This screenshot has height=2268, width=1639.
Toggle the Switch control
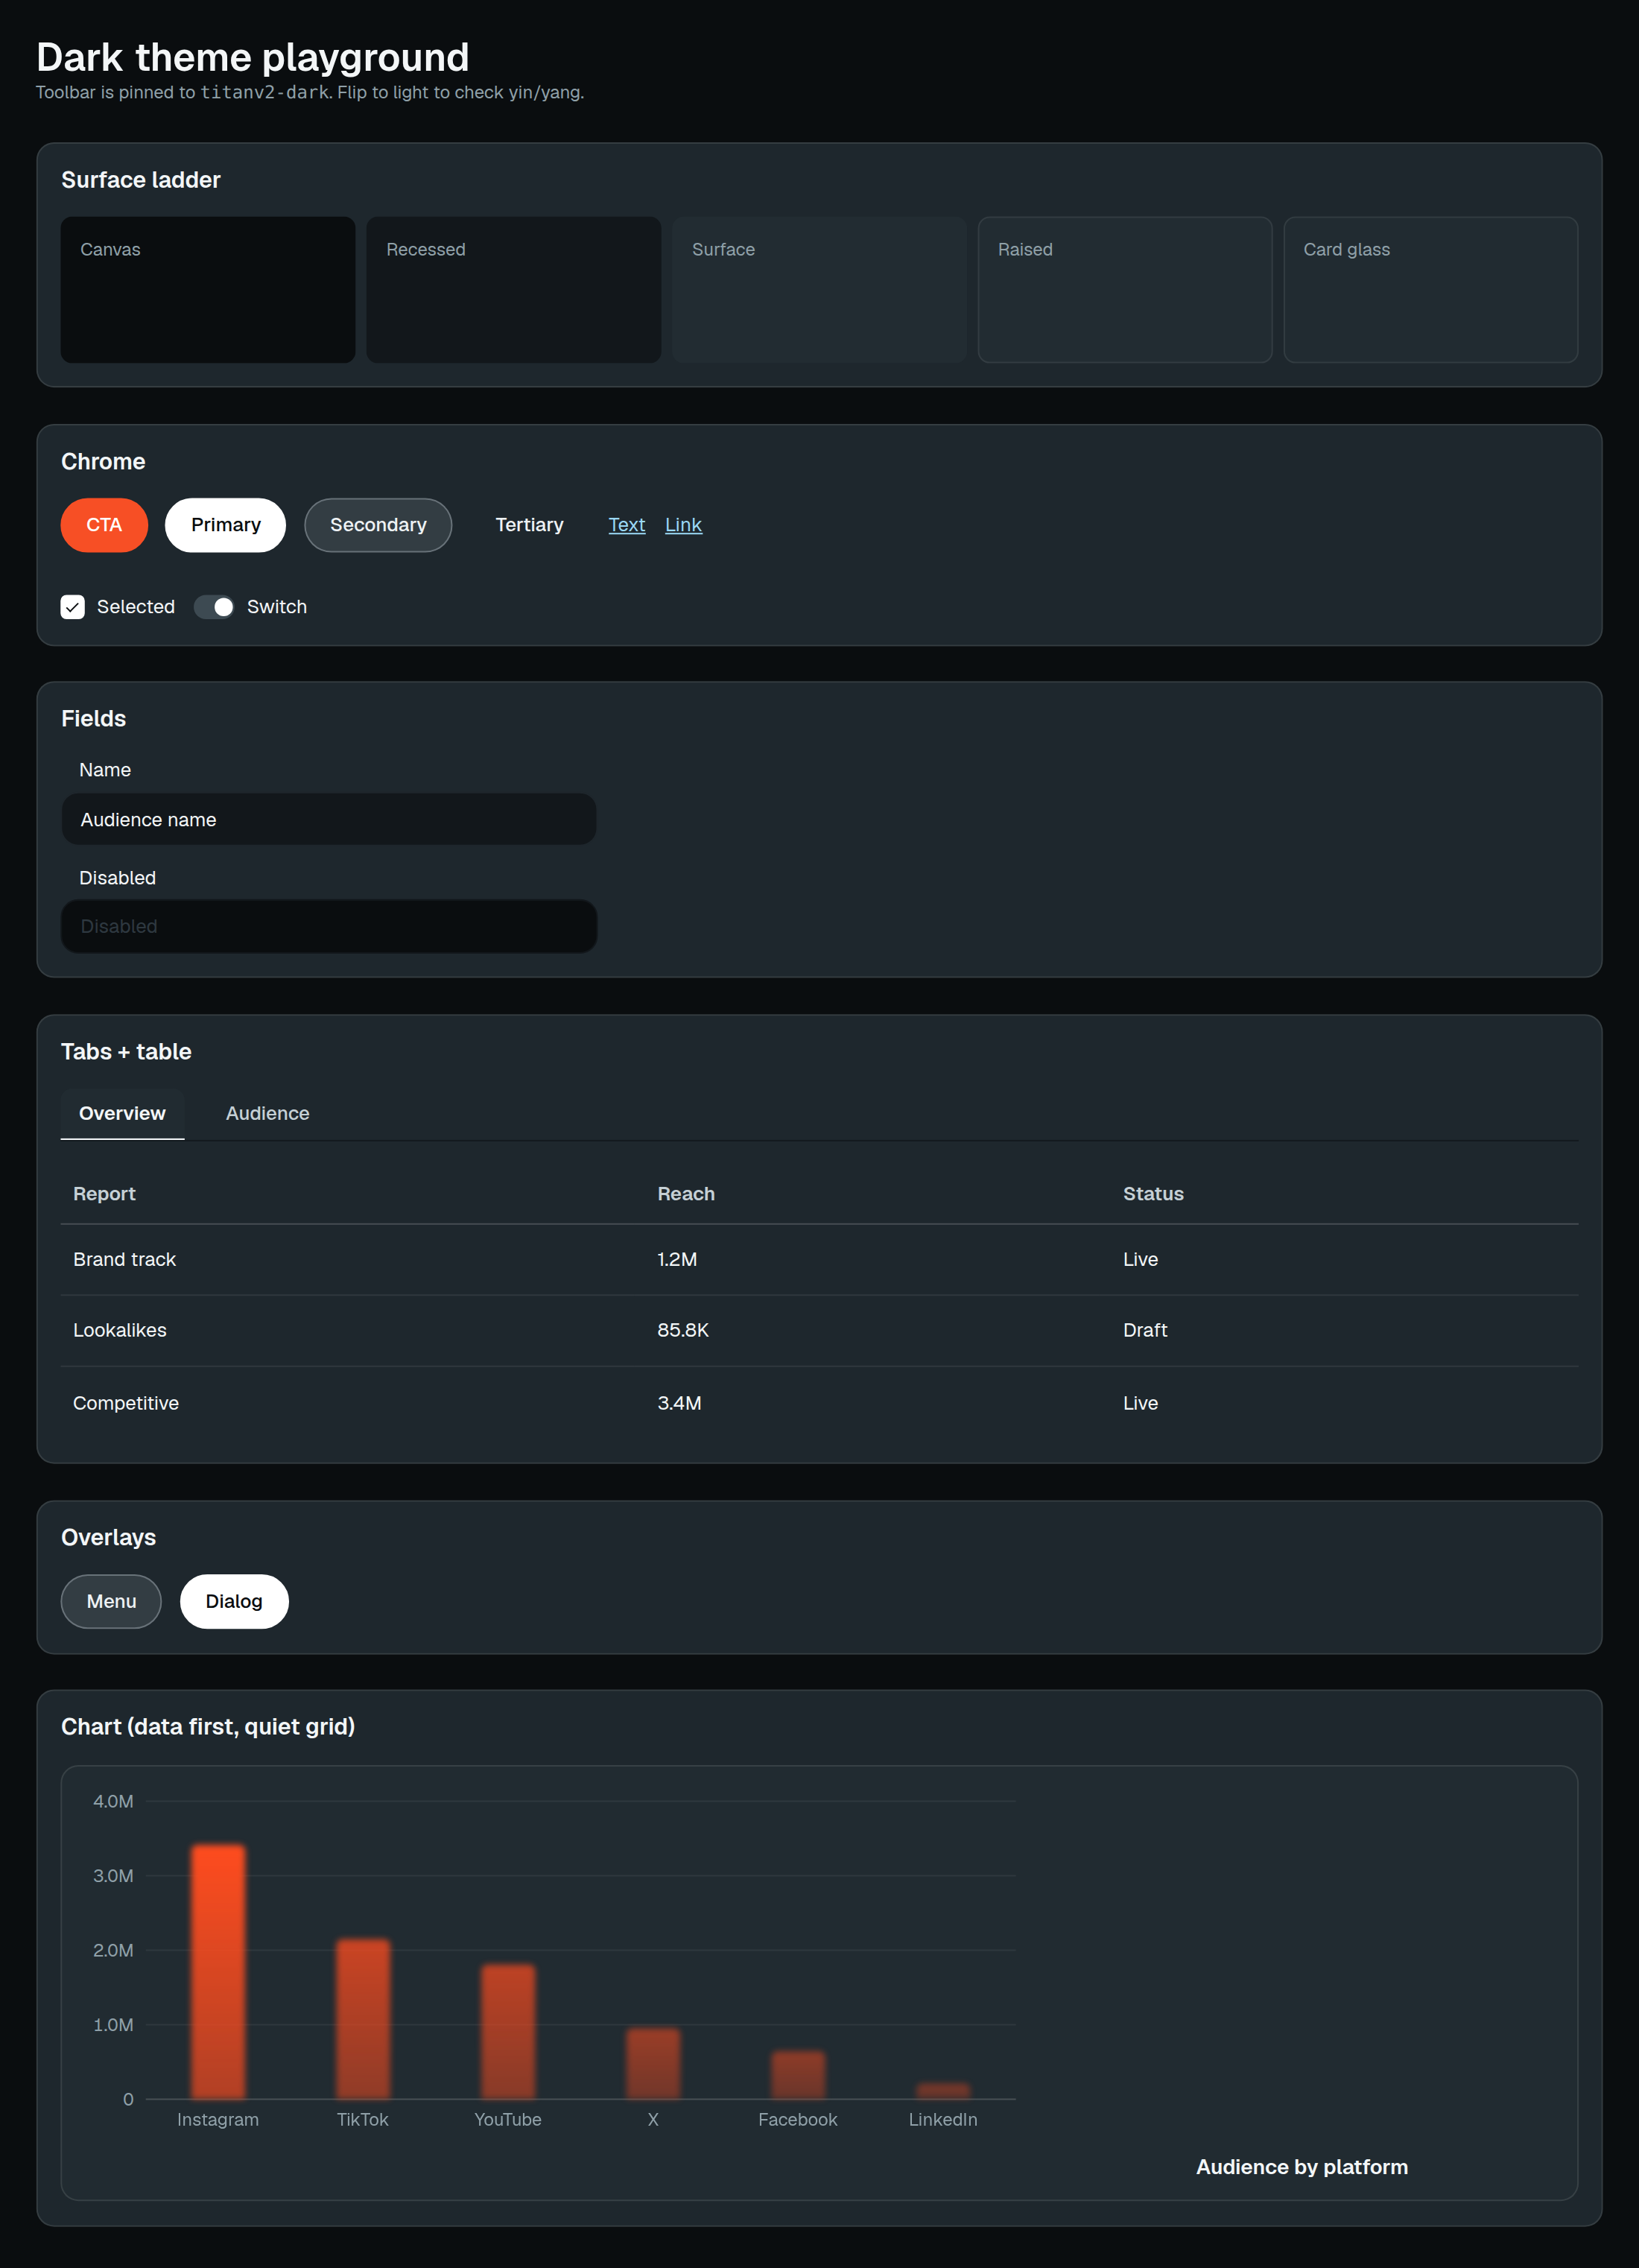click(214, 607)
